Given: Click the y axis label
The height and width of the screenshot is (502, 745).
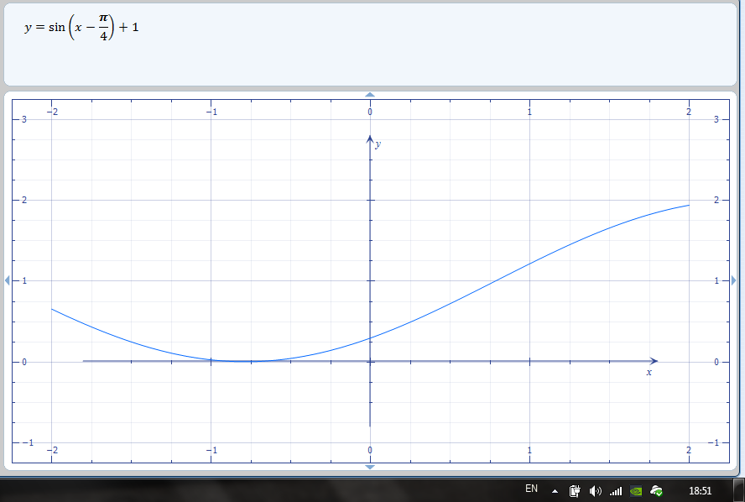Looking at the screenshot, I should pos(378,144).
